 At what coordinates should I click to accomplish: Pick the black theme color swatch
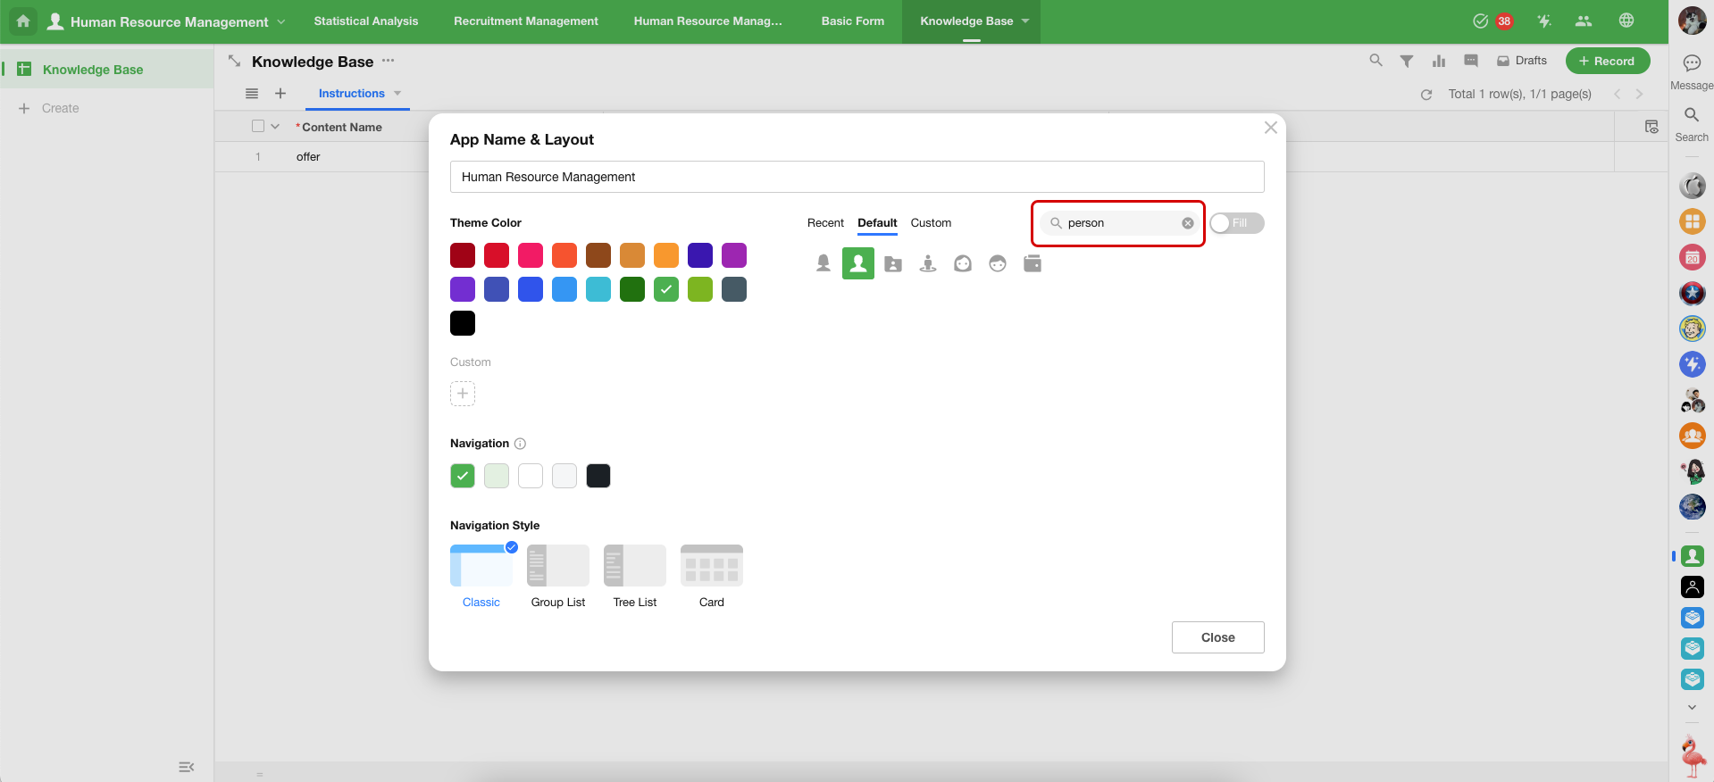click(x=463, y=323)
